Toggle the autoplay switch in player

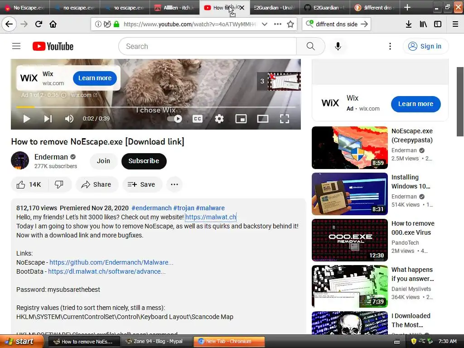pyautogui.click(x=175, y=119)
